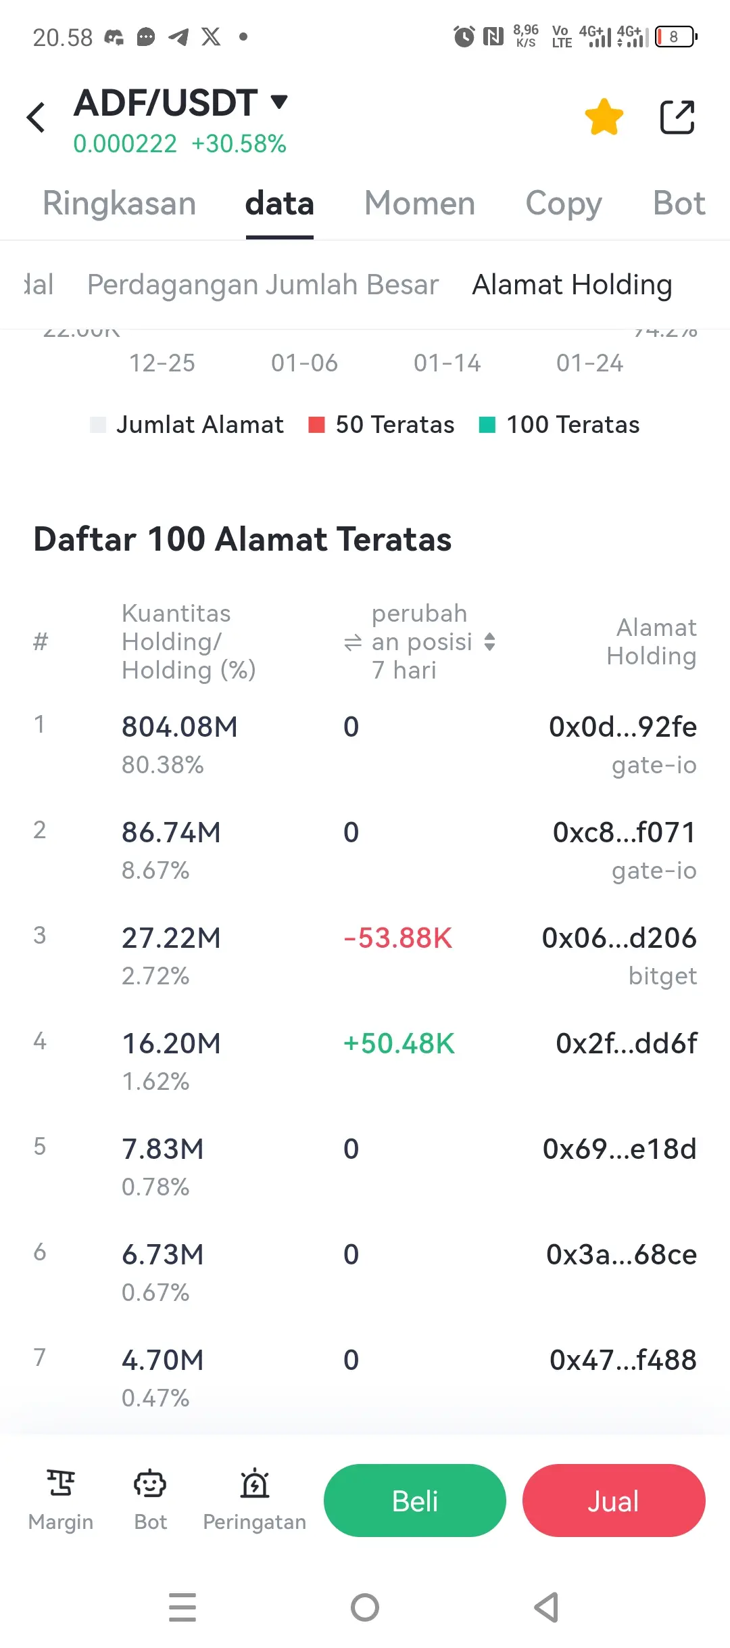Toggle the Jumlat Alamat legend item
Screen dimensions: 730x1648
coord(187,425)
